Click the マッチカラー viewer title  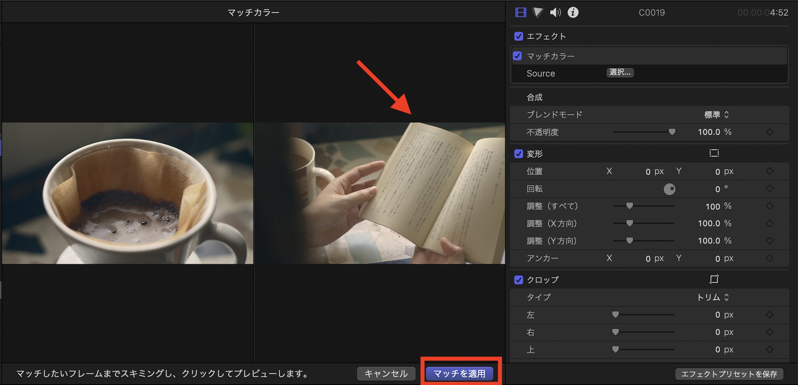253,13
